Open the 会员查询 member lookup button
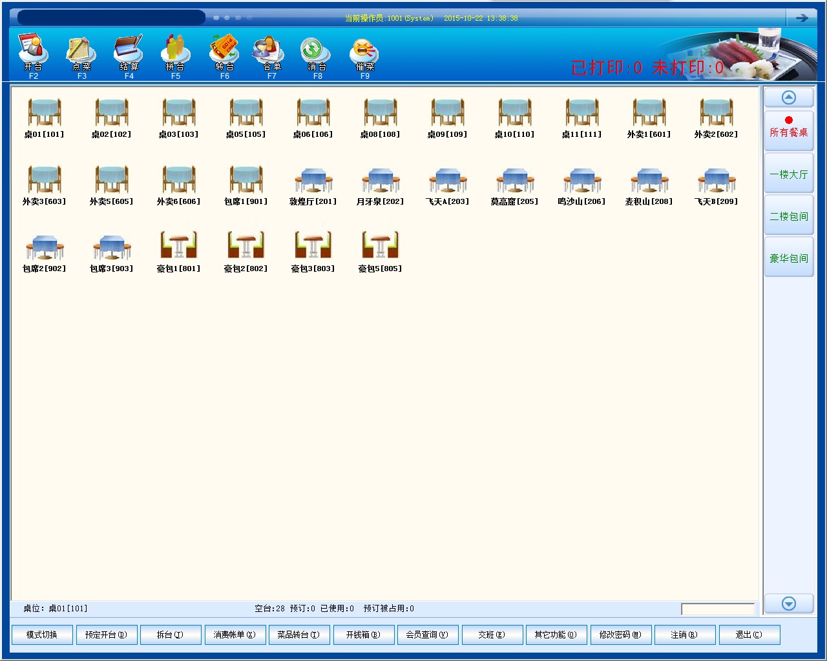 pyautogui.click(x=427, y=635)
